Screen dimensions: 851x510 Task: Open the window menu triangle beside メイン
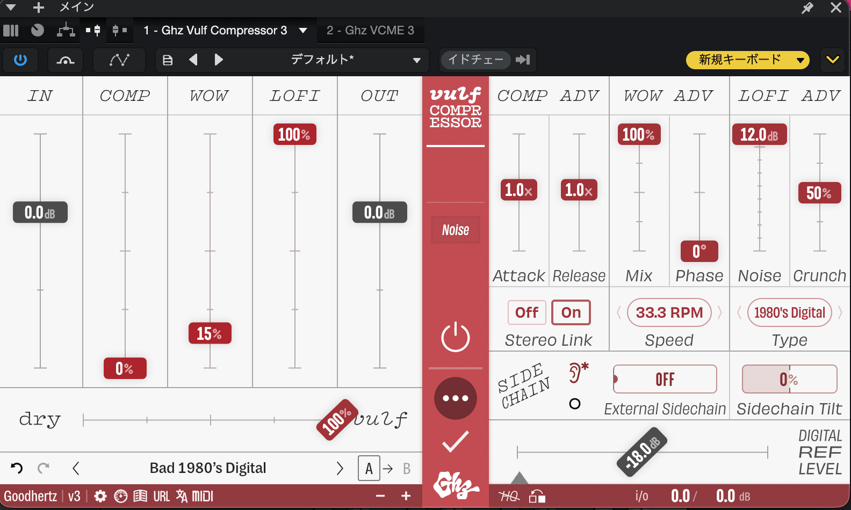[x=10, y=8]
